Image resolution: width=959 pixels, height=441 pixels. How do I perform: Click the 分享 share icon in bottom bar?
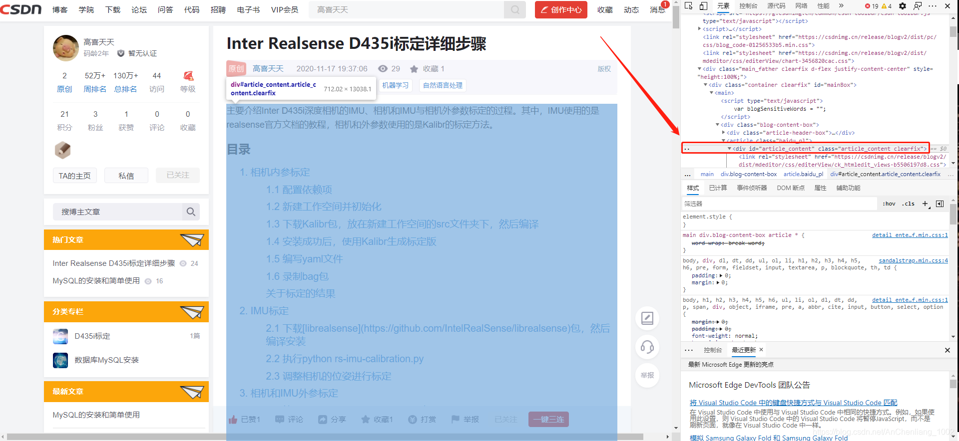tap(323, 420)
